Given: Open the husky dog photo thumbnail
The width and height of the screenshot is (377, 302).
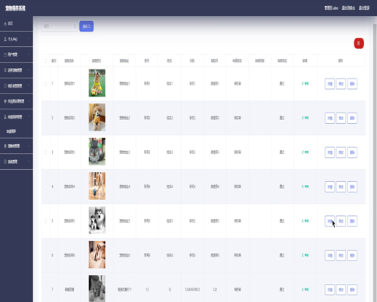Looking at the screenshot, I should (97, 220).
